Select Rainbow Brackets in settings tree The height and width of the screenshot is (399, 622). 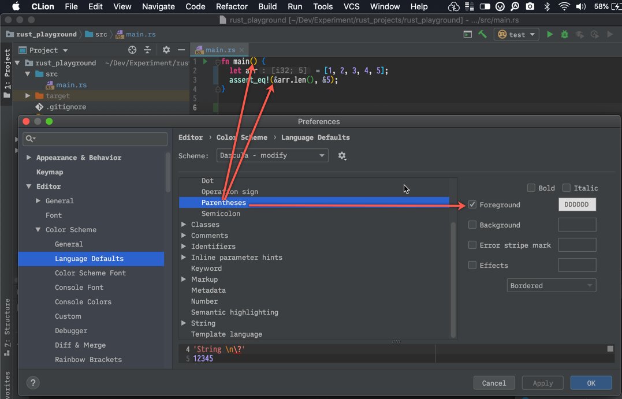[88, 359]
